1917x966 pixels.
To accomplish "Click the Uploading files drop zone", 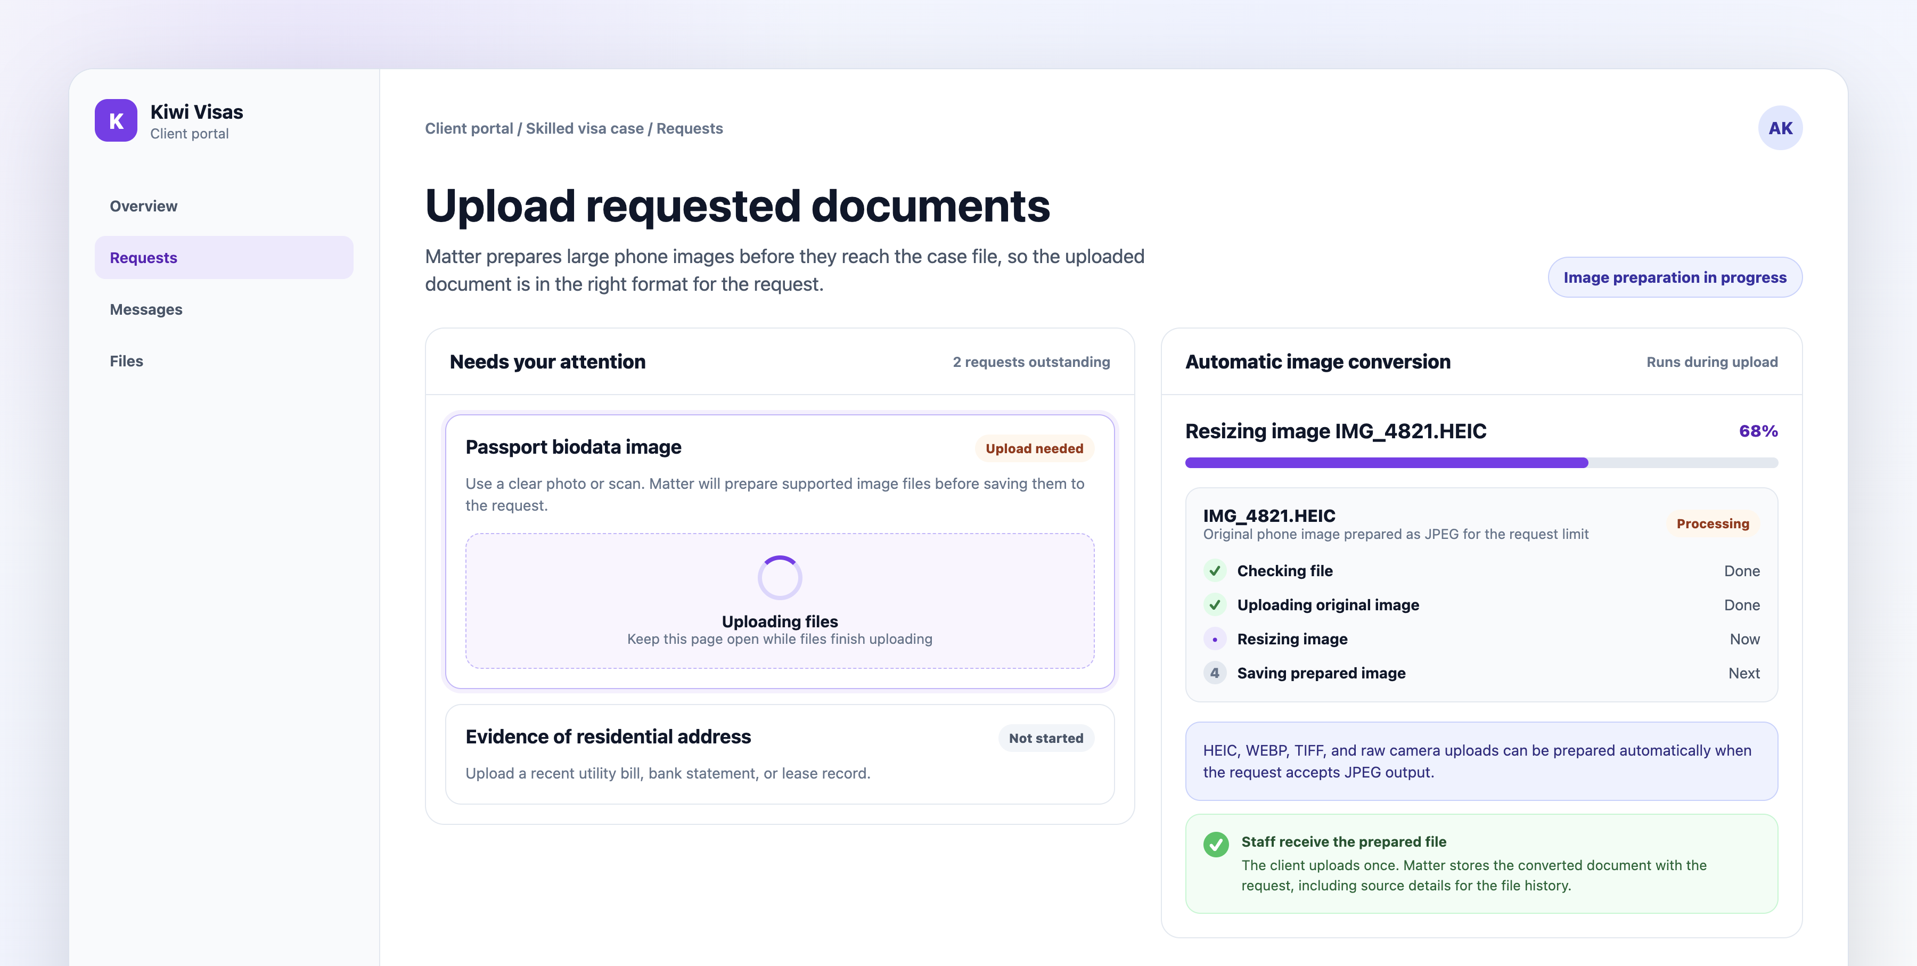I will pyautogui.click(x=780, y=601).
